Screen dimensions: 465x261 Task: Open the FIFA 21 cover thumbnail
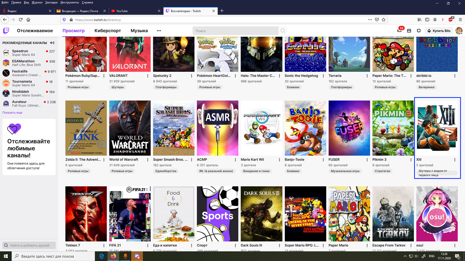130,214
